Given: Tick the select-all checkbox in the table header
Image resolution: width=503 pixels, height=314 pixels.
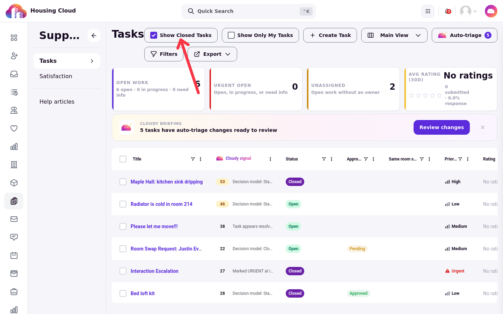Looking at the screenshot, I should pos(123,159).
